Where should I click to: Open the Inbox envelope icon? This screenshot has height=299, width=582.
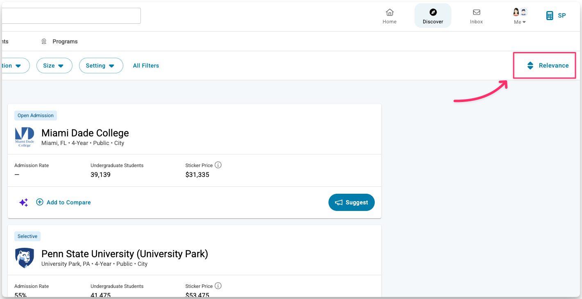point(476,12)
